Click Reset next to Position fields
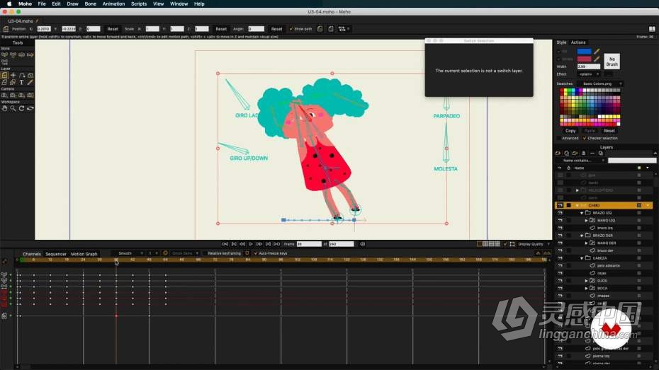 point(113,29)
